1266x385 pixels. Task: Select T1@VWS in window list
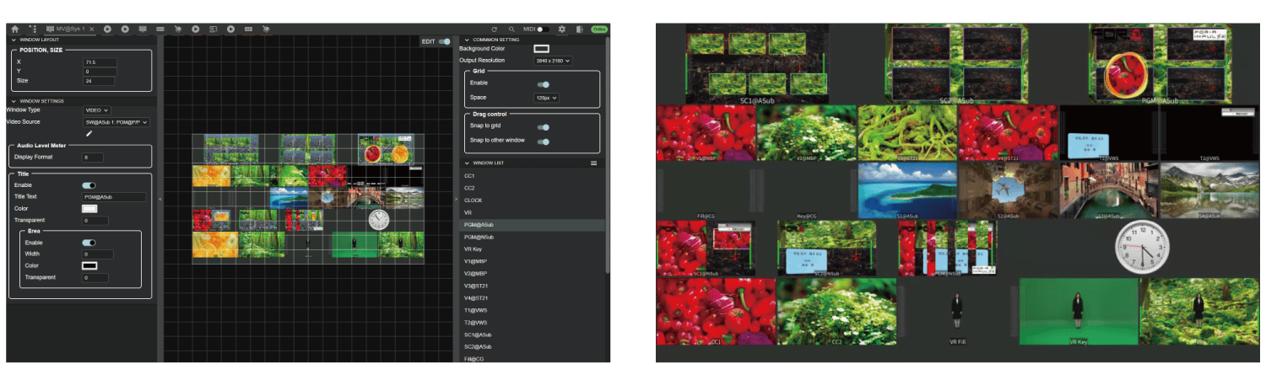[533, 311]
